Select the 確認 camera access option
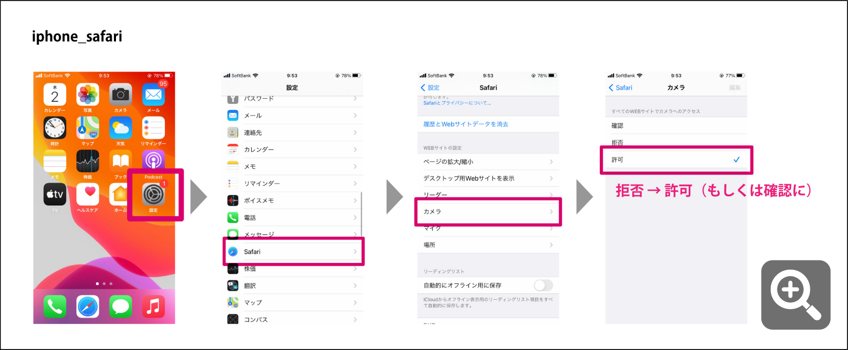The height and width of the screenshot is (350, 848). tap(676, 126)
